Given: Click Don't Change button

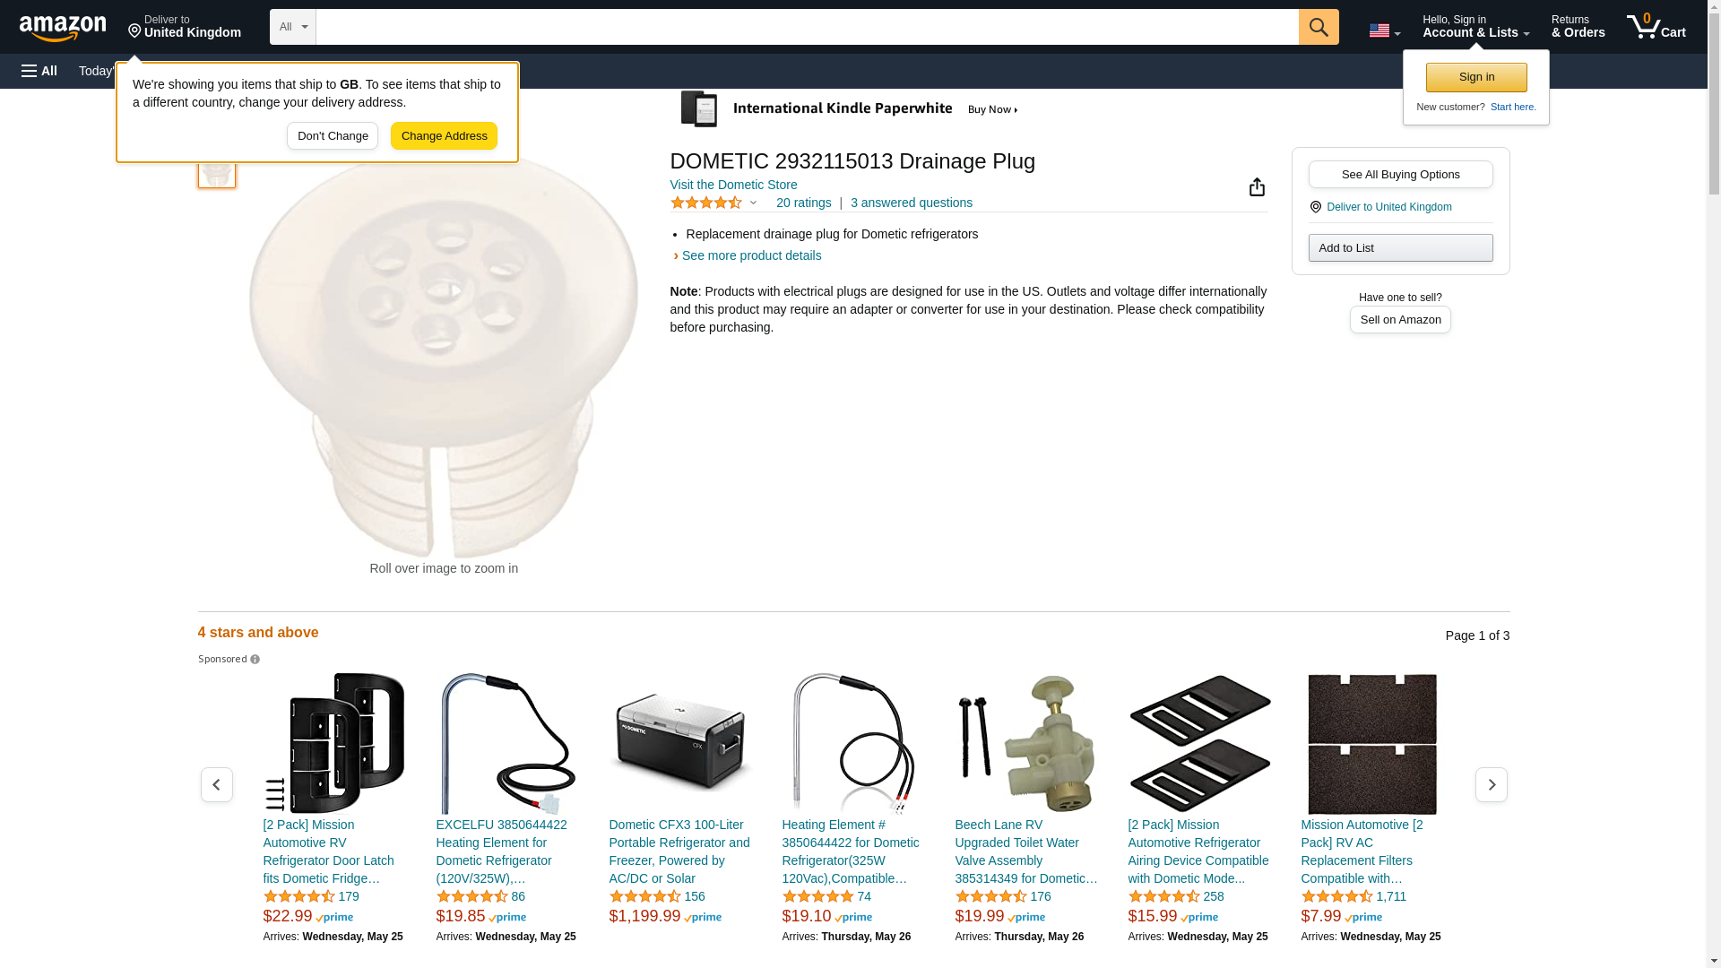Looking at the screenshot, I should tap(333, 136).
